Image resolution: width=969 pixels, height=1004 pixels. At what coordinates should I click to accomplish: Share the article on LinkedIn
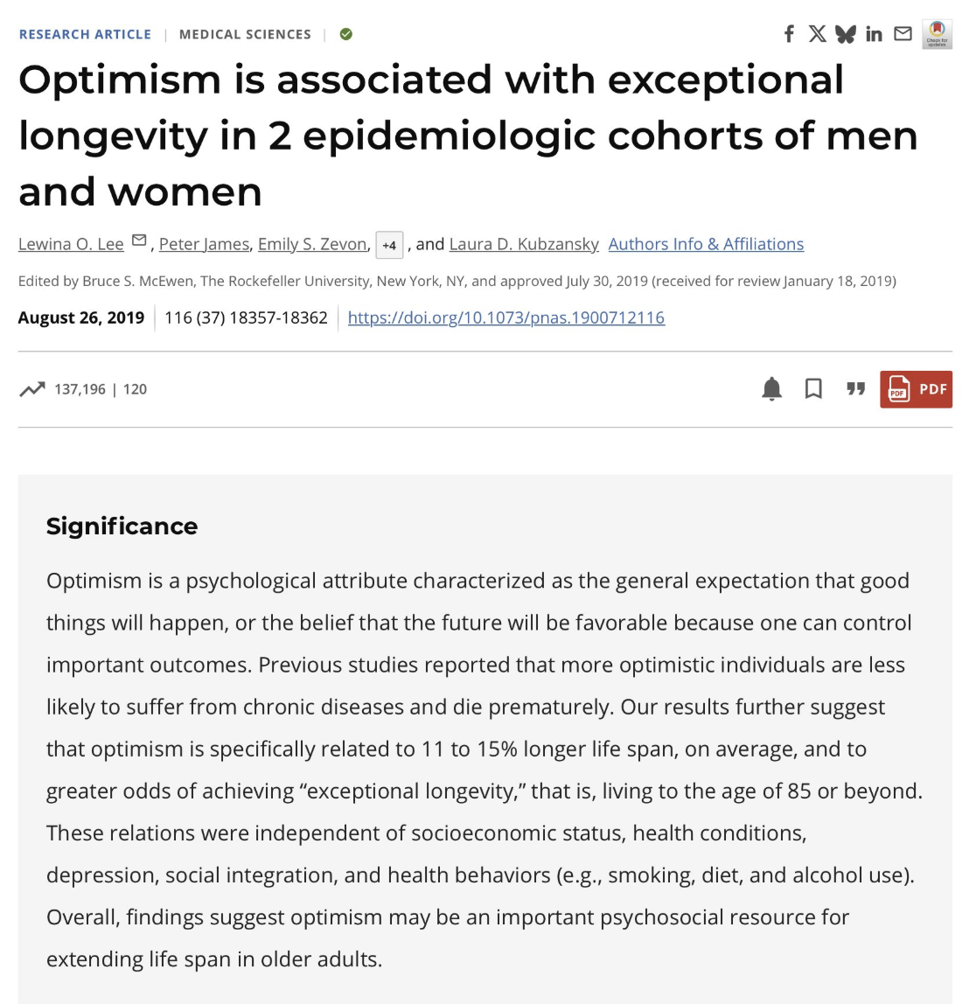click(x=874, y=34)
